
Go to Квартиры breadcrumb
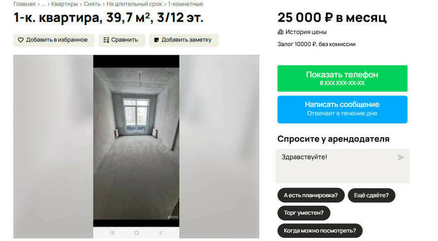64,4
